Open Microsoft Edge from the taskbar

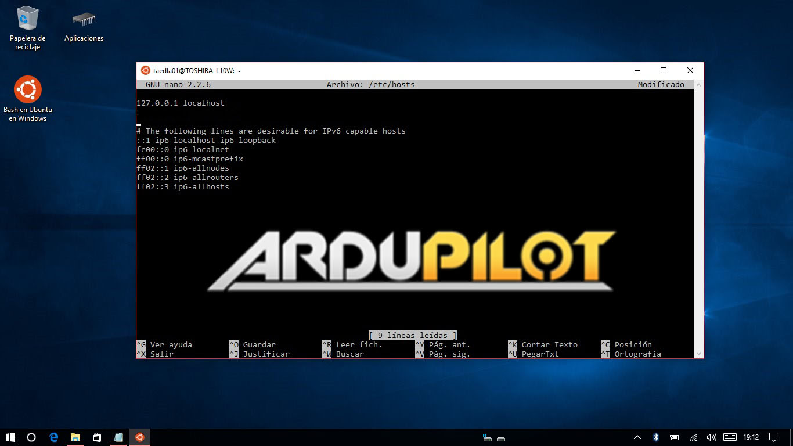[53, 437]
